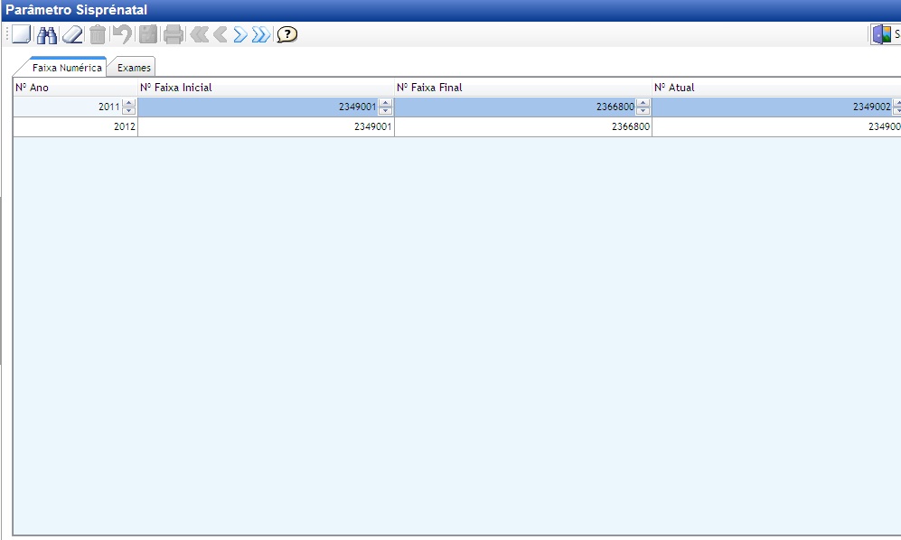The image size is (901, 540).
Task: Decrease the year 2011 with down stepper
Action: 128,111
